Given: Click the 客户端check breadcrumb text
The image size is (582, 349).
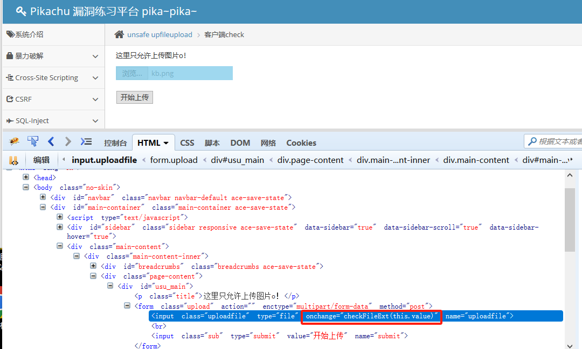Looking at the screenshot, I should pyautogui.click(x=224, y=34).
